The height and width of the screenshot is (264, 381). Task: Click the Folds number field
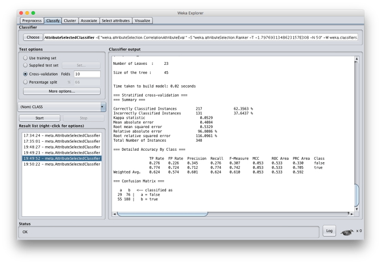pos(87,74)
